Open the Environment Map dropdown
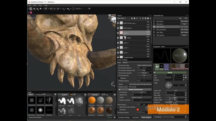Screen dimensions: 216x121 pos(144,66)
